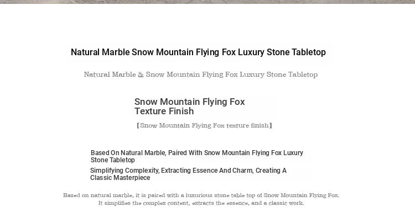Click 'Luxury Stone Tabletop' in the gray serif subtitle
Screen dimensions: 415x223
point(278,75)
